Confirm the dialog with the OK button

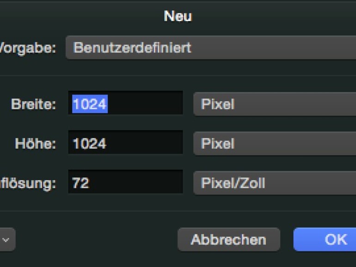click(325, 239)
